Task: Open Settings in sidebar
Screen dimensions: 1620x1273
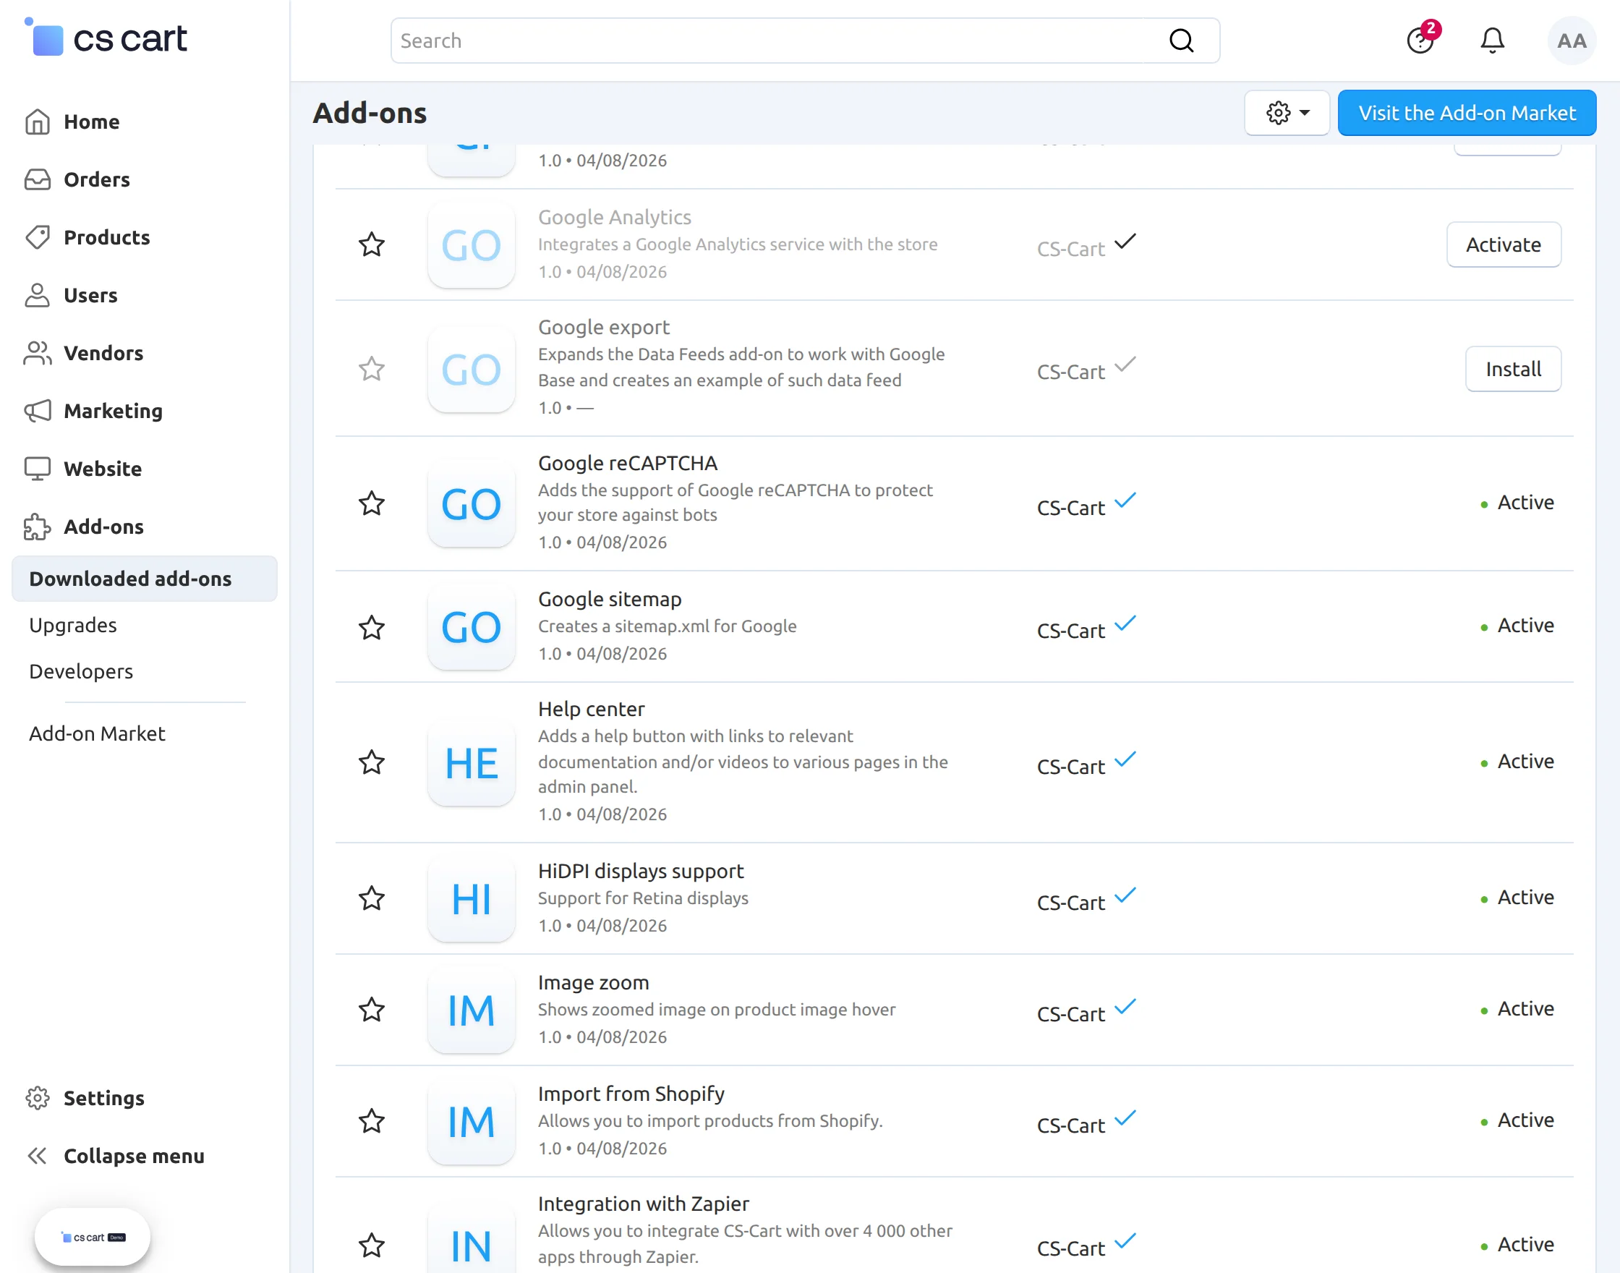Action: tap(104, 1098)
